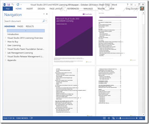Select the PAGES tab in Navigation
Screen dimensions: 149x124
coord(20,26)
